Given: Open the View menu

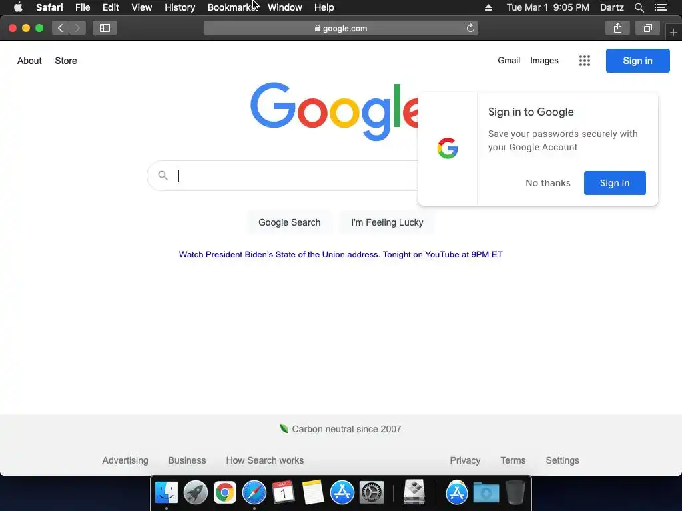Looking at the screenshot, I should click(141, 7).
